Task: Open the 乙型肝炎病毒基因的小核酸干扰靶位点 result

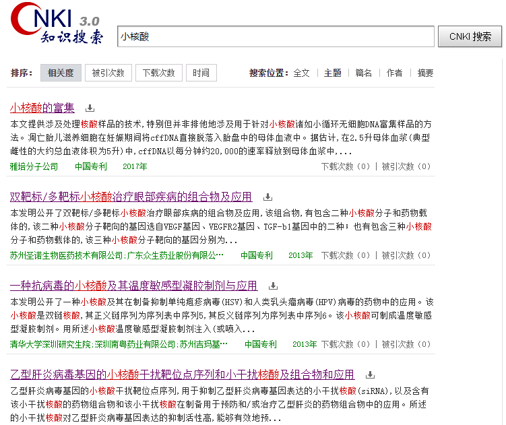Action: (183, 375)
